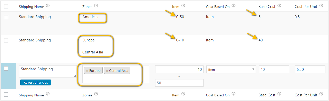Click the bottom Base Cost footer label
This screenshot has height=101, width=329.
pyautogui.click(x=267, y=95)
